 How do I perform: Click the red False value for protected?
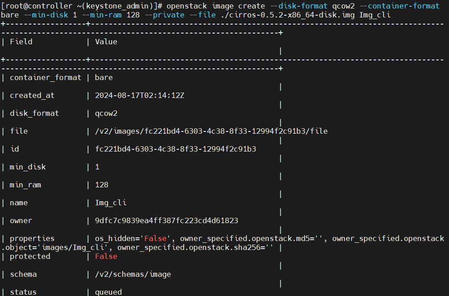pyautogui.click(x=106, y=256)
